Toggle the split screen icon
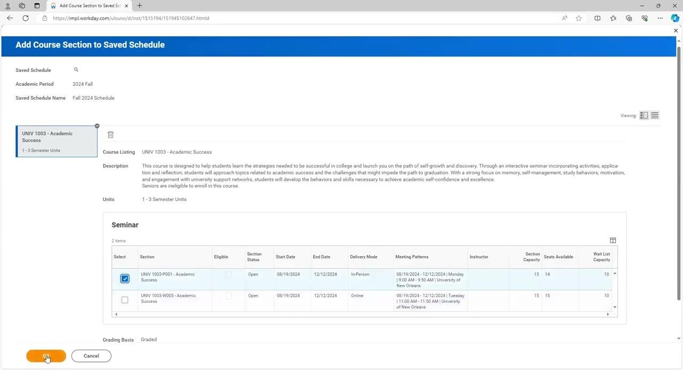The height and width of the screenshot is (370, 683). coord(597,18)
